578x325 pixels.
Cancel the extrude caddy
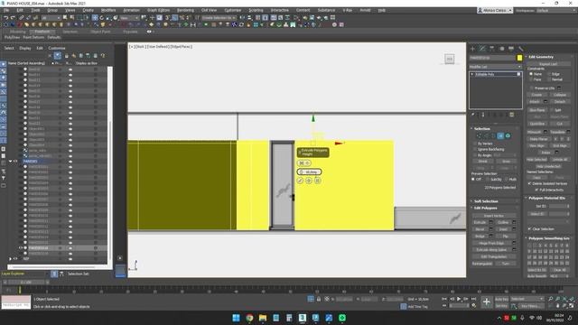(318, 181)
